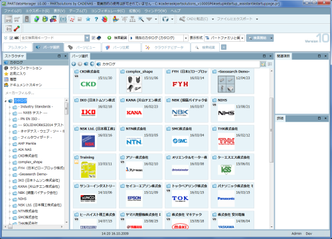Open the THK catalog thumbnail
The height and width of the screenshot is (239, 332).
(x=226, y=141)
